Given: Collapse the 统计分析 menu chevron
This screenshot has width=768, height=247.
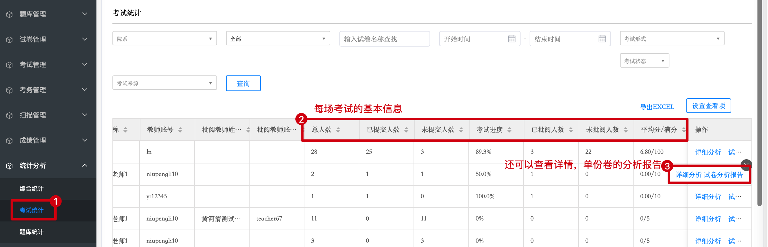Looking at the screenshot, I should [85, 165].
